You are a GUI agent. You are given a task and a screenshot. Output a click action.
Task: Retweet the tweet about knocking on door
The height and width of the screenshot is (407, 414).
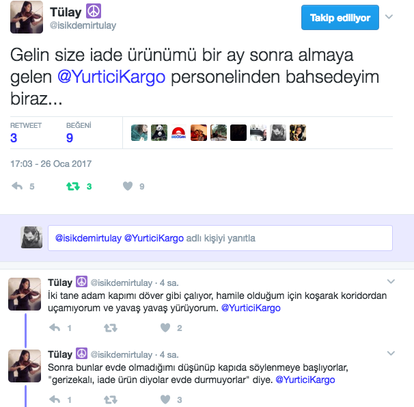coord(111,328)
